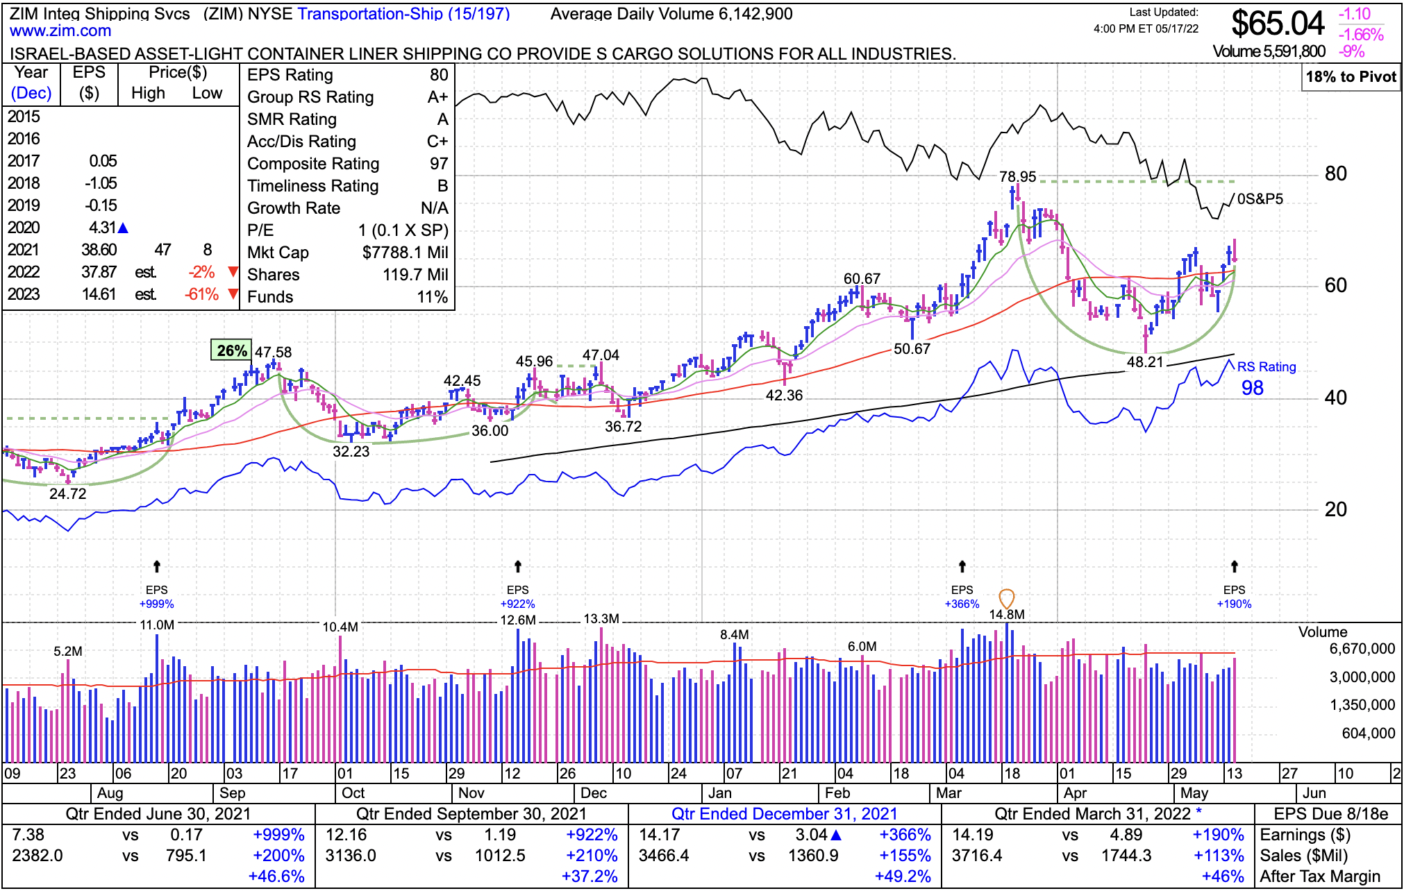Select the SMR Rating A row
The width and height of the screenshot is (1404, 891).
tap(348, 119)
